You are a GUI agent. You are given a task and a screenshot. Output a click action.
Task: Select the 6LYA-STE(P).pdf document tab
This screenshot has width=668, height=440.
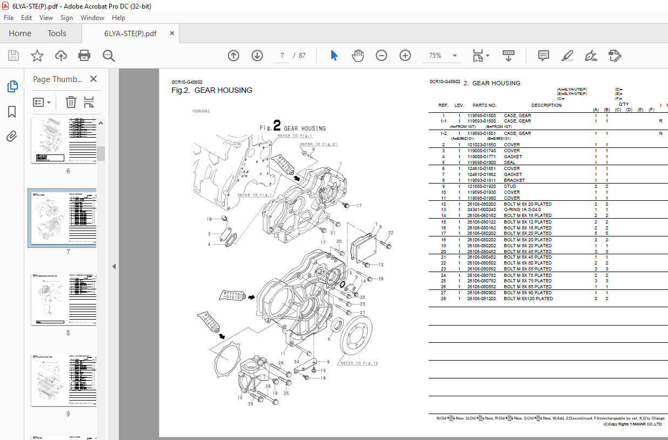(x=130, y=33)
